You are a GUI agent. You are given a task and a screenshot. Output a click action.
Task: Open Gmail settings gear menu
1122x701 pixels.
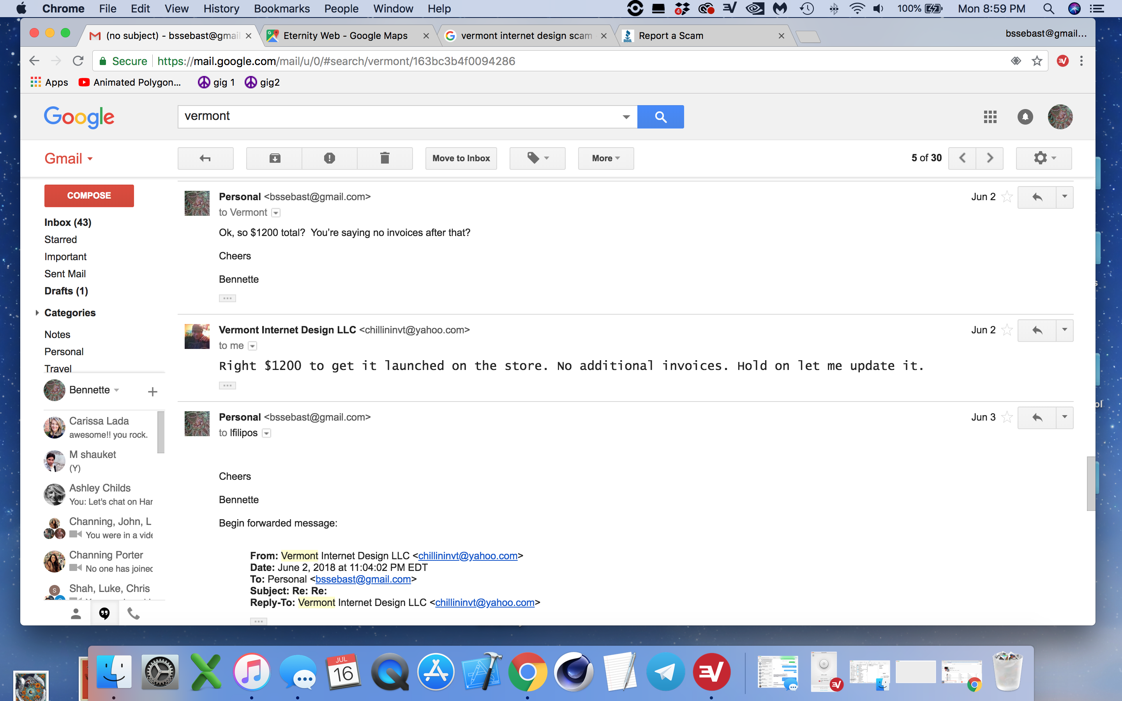(1044, 158)
